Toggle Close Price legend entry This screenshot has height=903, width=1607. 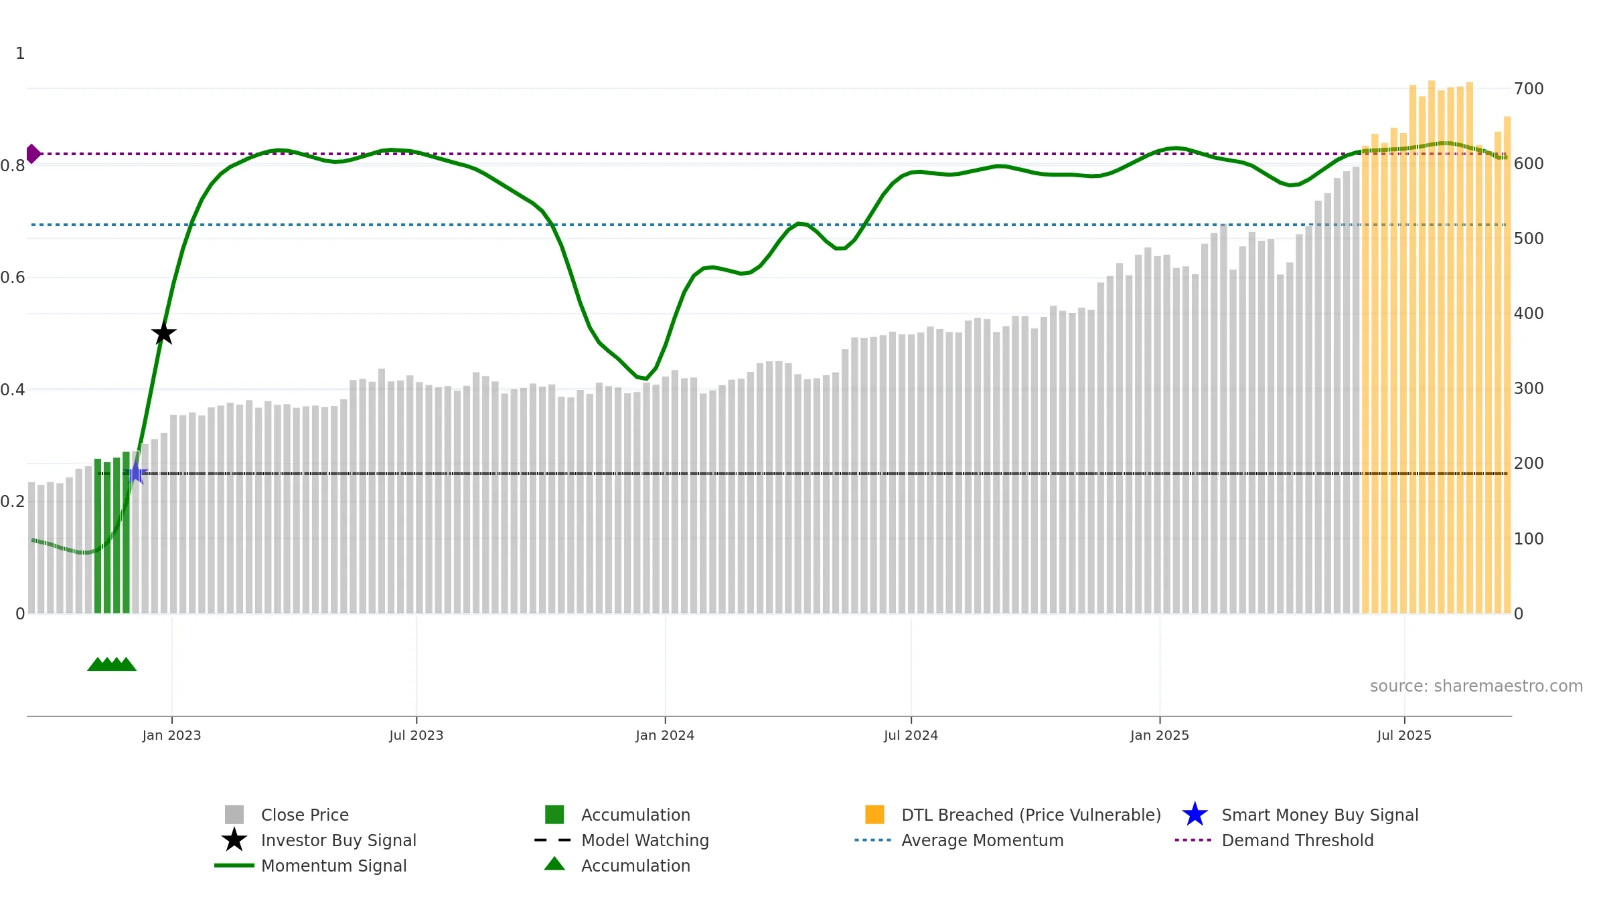305,815
